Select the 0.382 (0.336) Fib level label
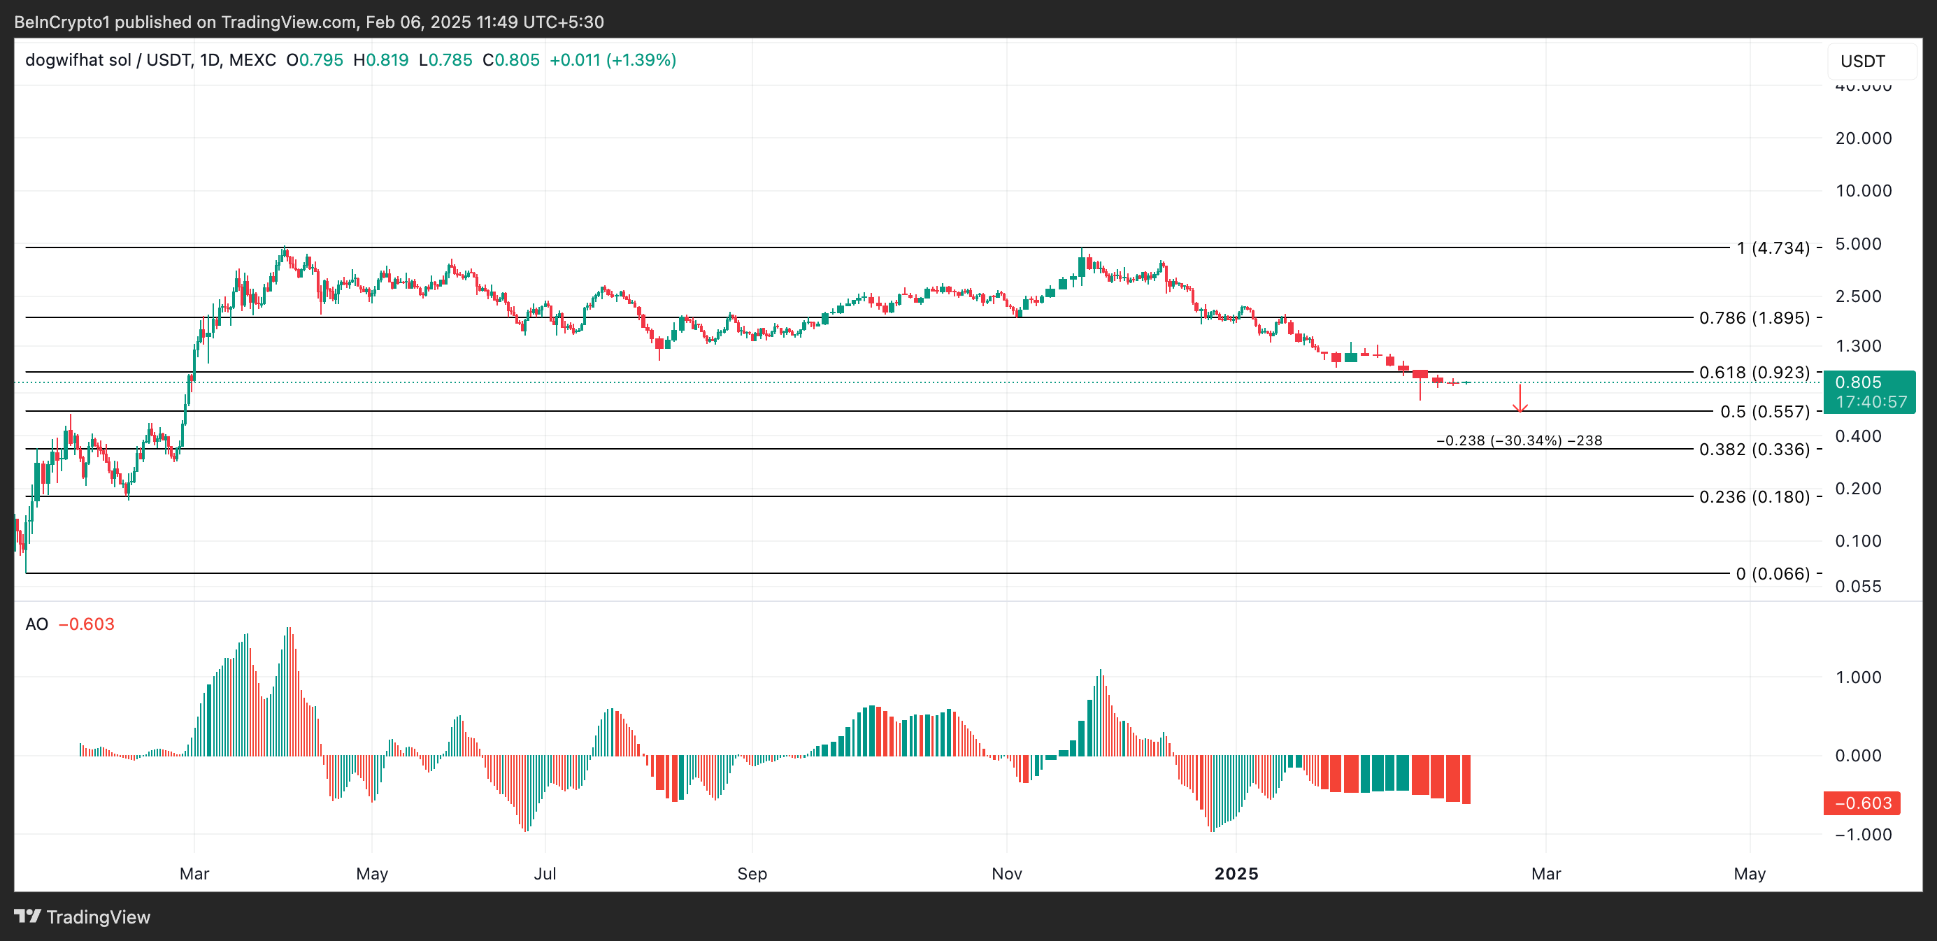Screen dimensions: 1937x941 (1754, 450)
